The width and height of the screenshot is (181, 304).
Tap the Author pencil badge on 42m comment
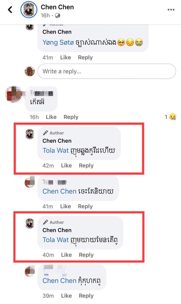coord(53,133)
